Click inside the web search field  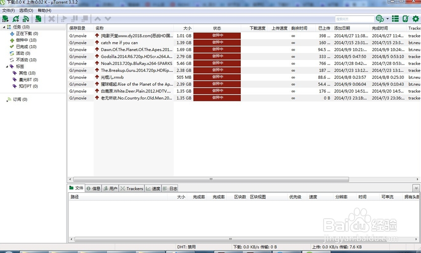354,19
